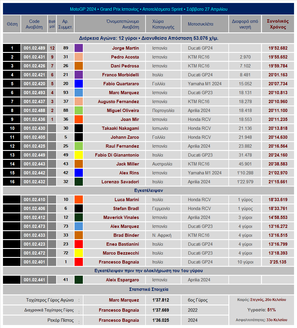Select rider name Lorenzo Savadori

pyautogui.click(x=120, y=182)
